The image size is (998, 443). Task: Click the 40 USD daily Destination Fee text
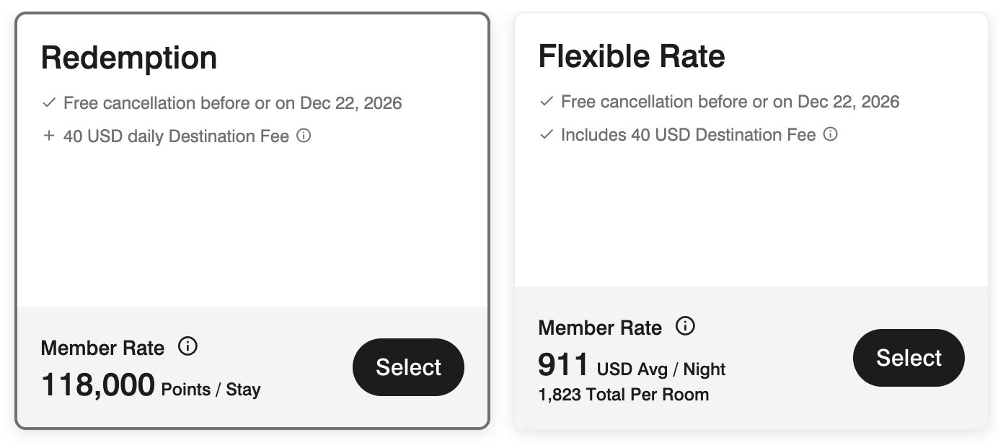coord(176,136)
